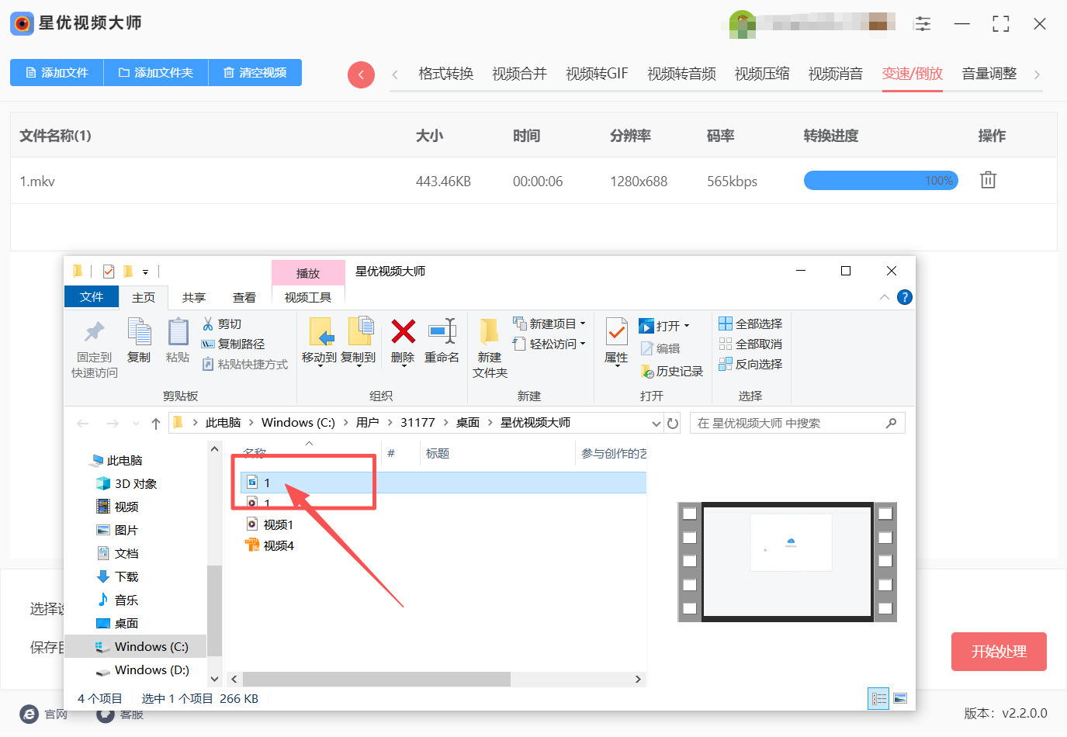
Task: Navigate up one folder level
Action: click(156, 423)
